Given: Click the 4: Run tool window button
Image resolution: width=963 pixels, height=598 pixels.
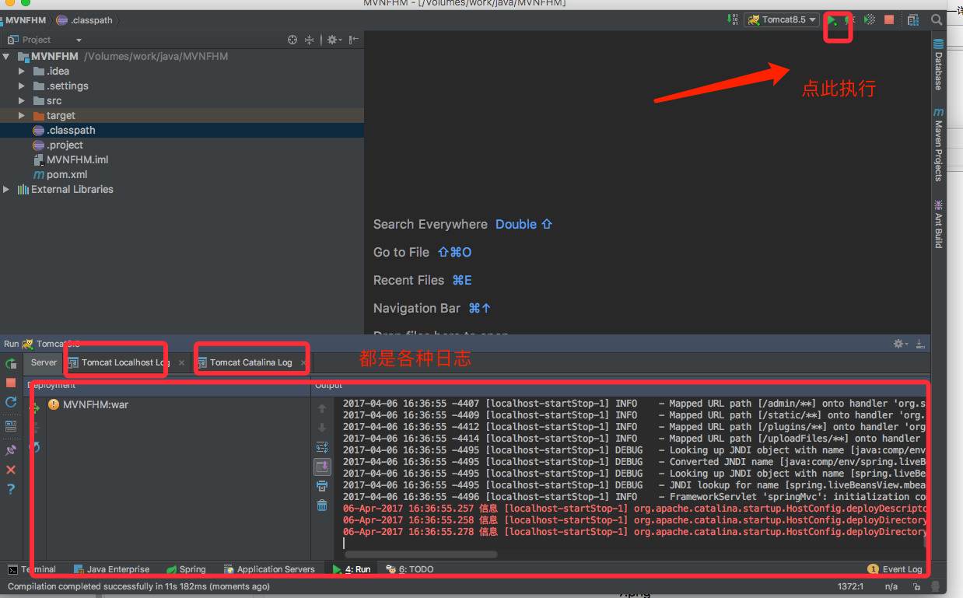Looking at the screenshot, I should pyautogui.click(x=352, y=569).
